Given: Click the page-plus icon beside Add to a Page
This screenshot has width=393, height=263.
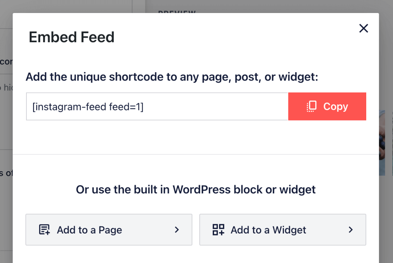Looking at the screenshot, I should click(44, 230).
